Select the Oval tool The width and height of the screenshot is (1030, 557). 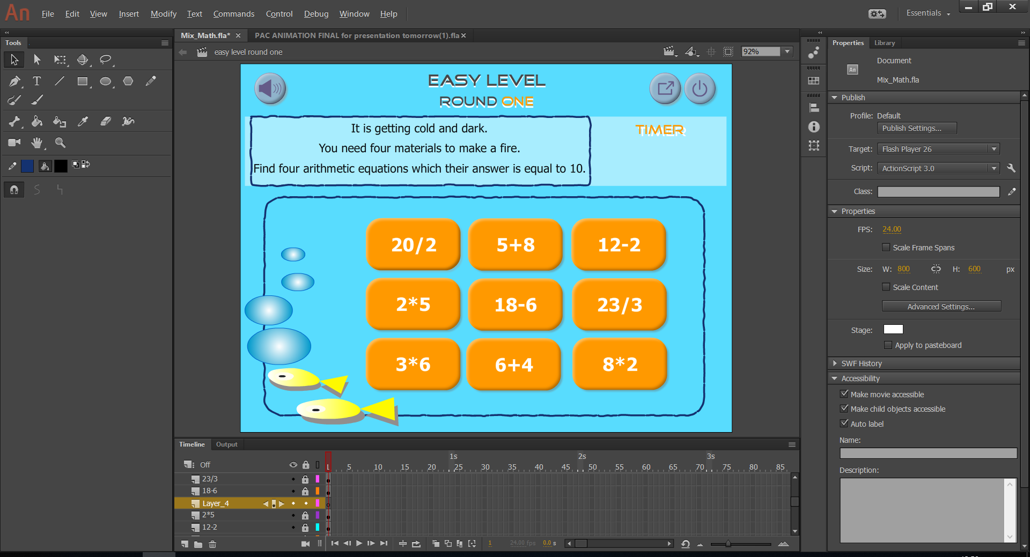[106, 81]
